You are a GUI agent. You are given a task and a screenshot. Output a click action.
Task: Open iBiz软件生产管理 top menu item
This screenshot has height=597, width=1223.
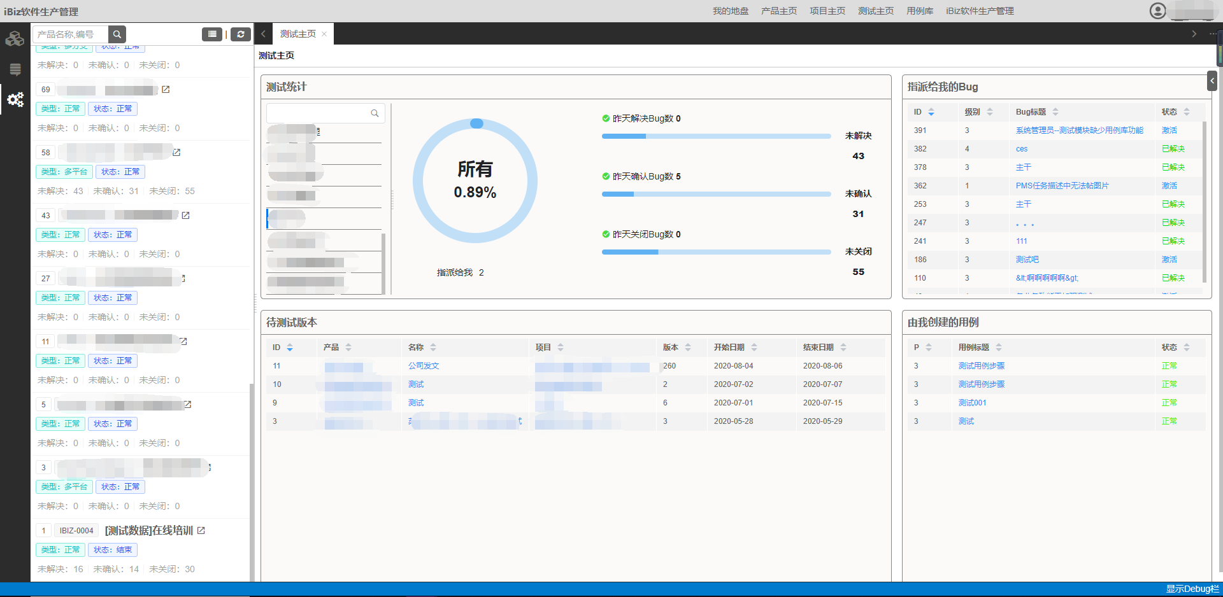pos(980,11)
